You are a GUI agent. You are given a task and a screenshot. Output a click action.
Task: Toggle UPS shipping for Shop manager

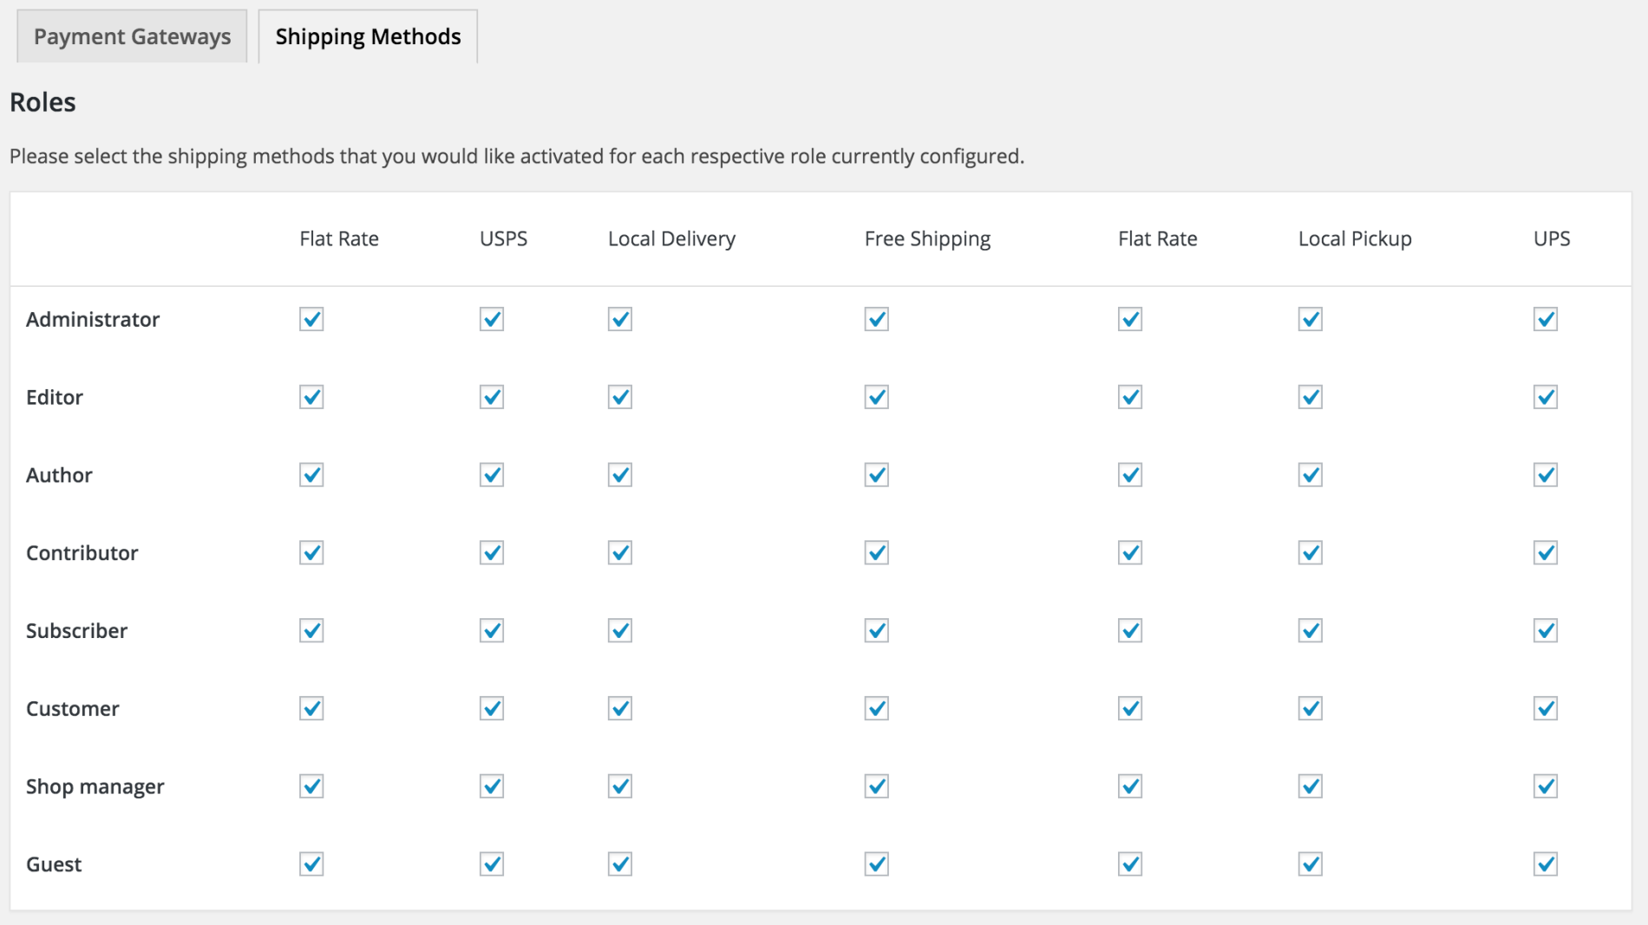[x=1543, y=786]
